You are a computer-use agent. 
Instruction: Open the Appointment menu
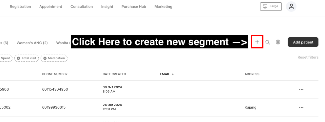(x=50, y=7)
